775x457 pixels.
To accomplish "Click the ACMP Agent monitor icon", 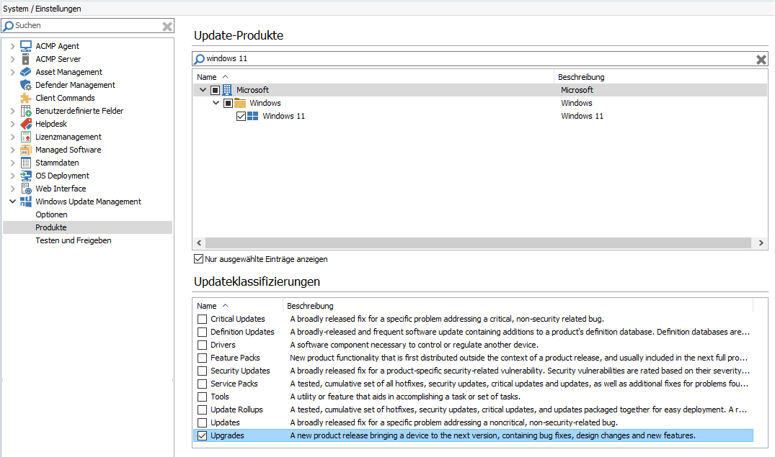I will tap(26, 46).
